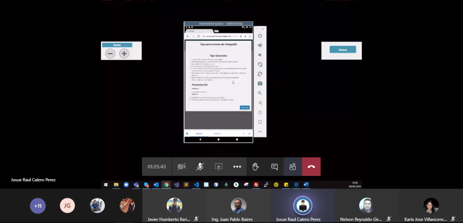Hang up the call with red button
The height and width of the screenshot is (223, 463).
pos(311,166)
